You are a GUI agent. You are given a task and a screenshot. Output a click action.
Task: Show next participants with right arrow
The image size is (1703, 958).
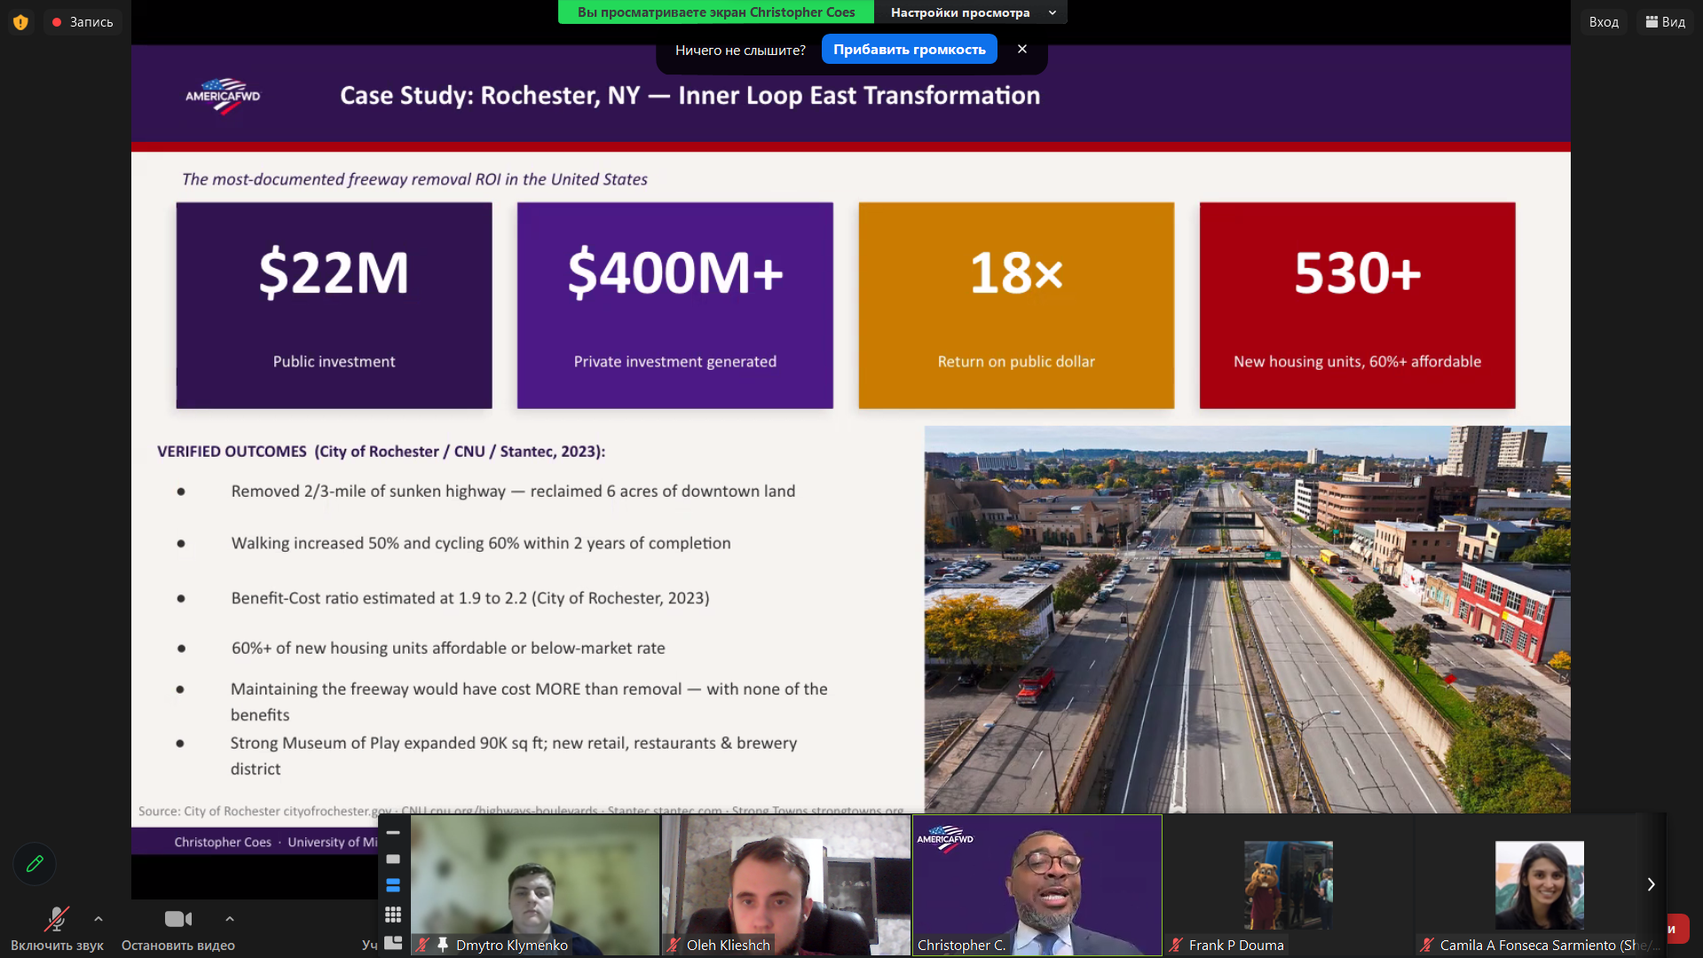click(1651, 884)
